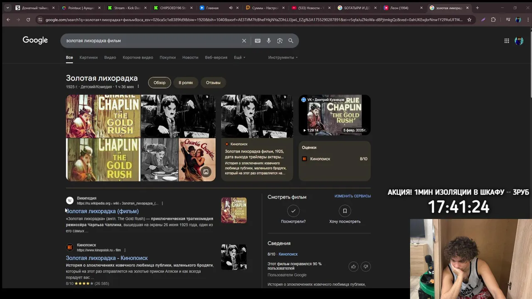
Task: Open the Chrome profile icon in toolbar
Action: (518, 20)
